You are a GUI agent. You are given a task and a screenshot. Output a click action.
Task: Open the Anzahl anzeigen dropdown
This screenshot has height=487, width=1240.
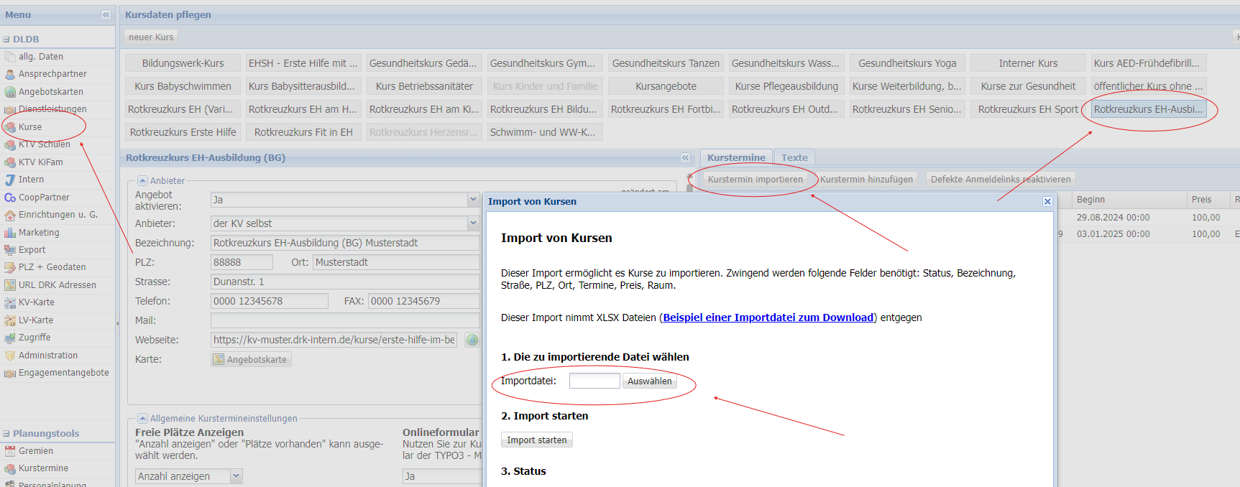pyautogui.click(x=236, y=476)
